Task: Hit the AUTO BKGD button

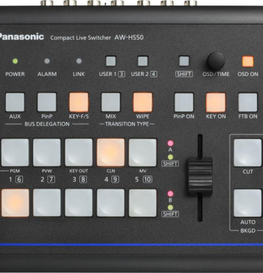Action: pyautogui.click(x=248, y=203)
